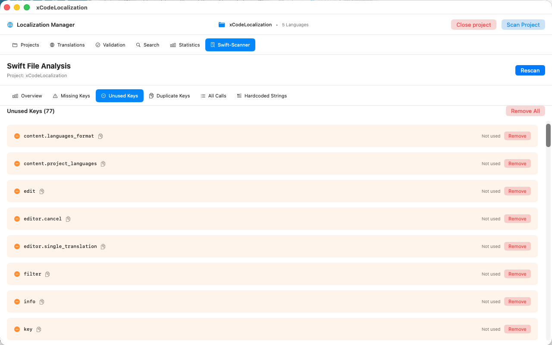Copy the content.languages_format key to clipboard
552x345 pixels.
click(x=100, y=136)
